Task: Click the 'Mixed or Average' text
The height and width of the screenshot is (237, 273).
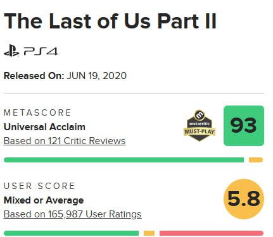Action: [44, 200]
